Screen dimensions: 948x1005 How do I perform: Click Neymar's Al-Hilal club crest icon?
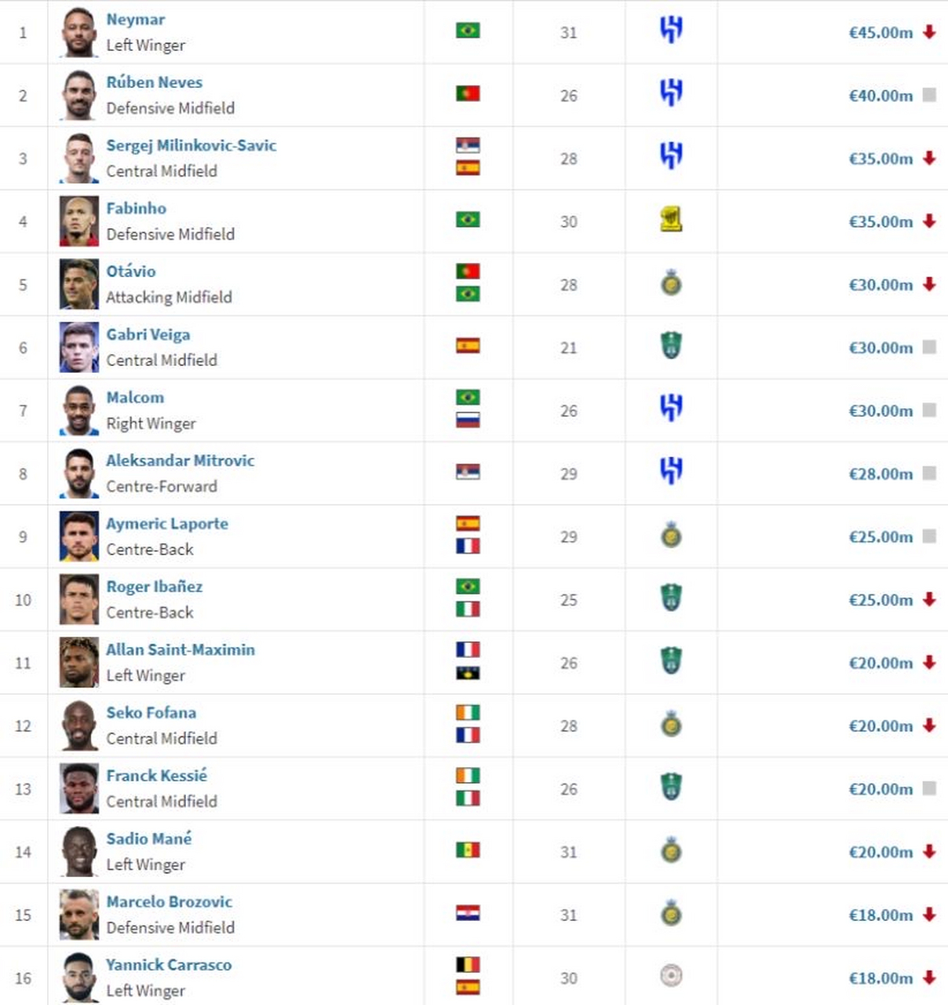point(671,31)
